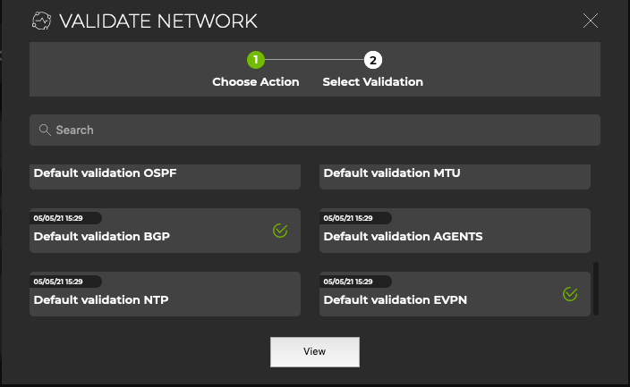The height and width of the screenshot is (387, 630).
Task: Select the Select Validation step label
Action: pyautogui.click(x=373, y=81)
